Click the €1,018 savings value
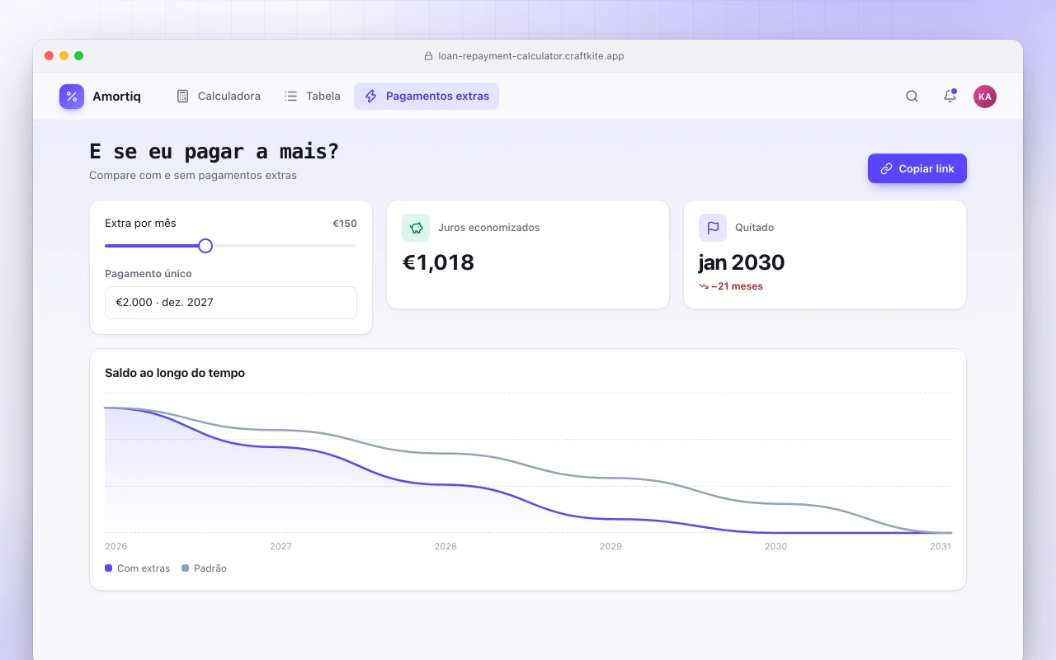The width and height of the screenshot is (1056, 660). (438, 262)
